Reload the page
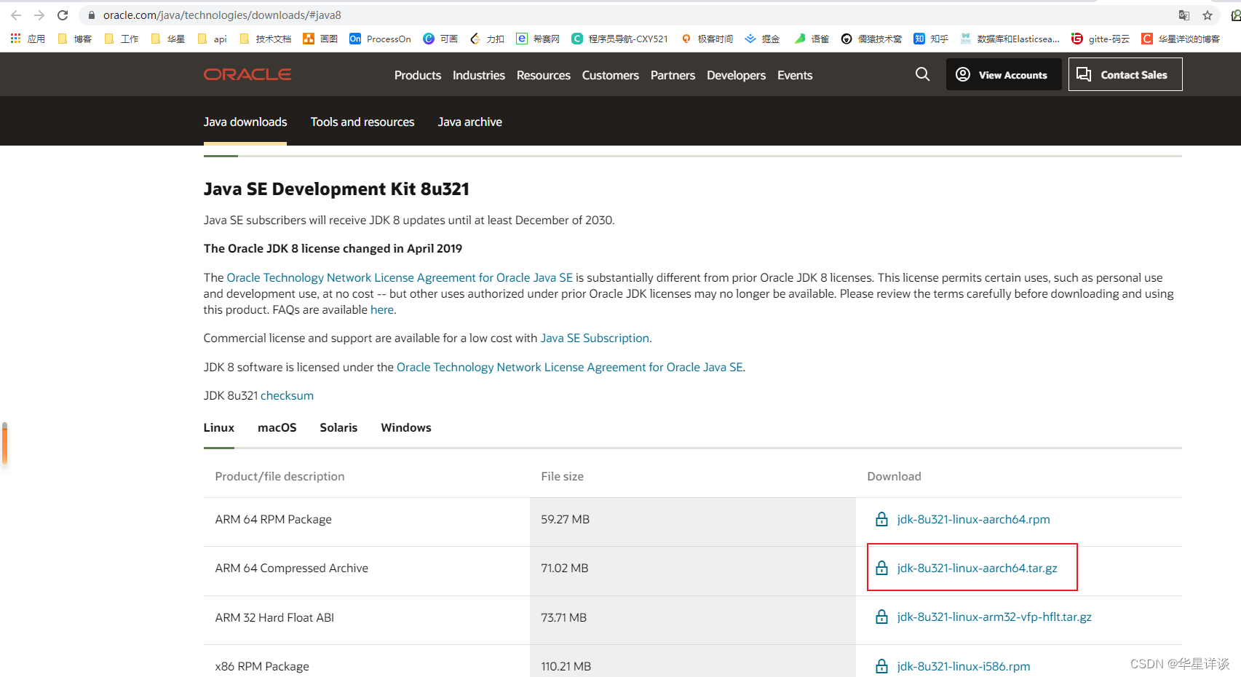 point(63,15)
